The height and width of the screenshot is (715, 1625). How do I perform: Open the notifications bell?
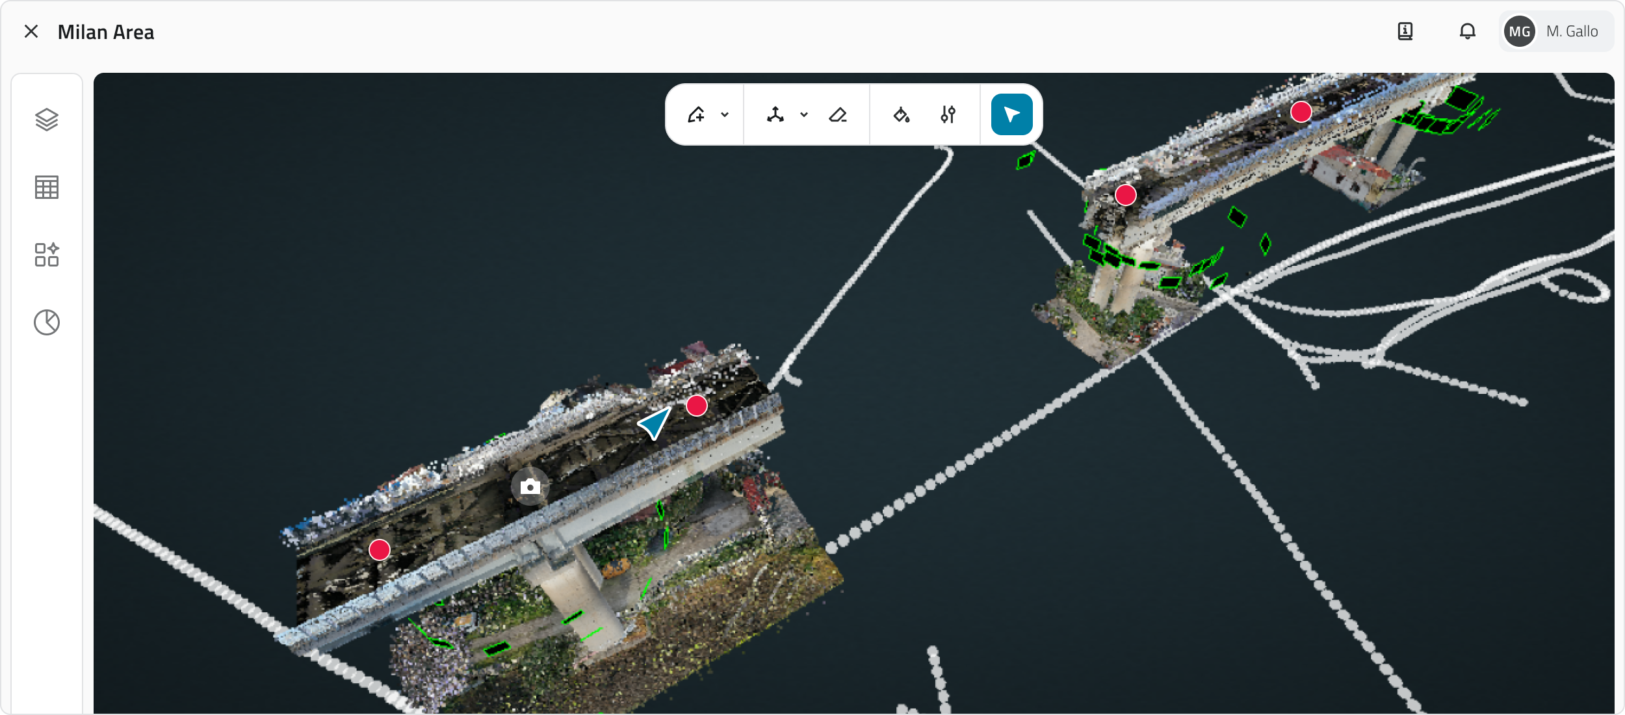pyautogui.click(x=1467, y=31)
